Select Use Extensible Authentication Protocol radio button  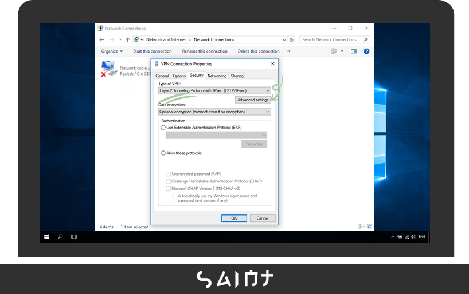[x=163, y=128]
